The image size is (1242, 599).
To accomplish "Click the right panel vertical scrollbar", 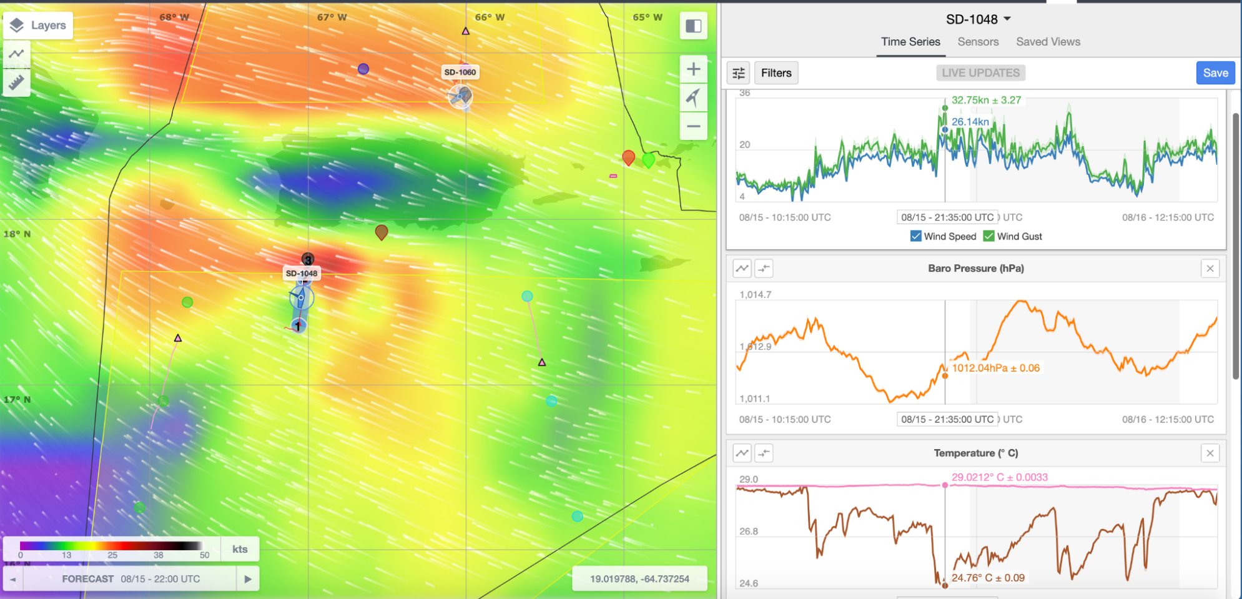I will click(x=1236, y=246).
